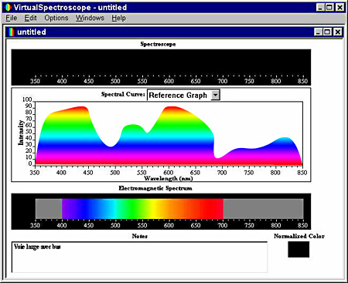Click the 'Spectral Curve:' label
348x283 pixels.
[x=123, y=94]
